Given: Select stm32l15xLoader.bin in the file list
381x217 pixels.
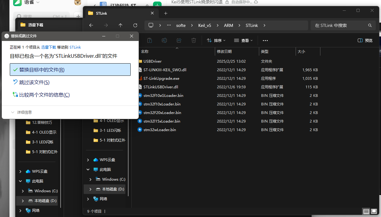Looking at the screenshot, I should click(162, 121).
